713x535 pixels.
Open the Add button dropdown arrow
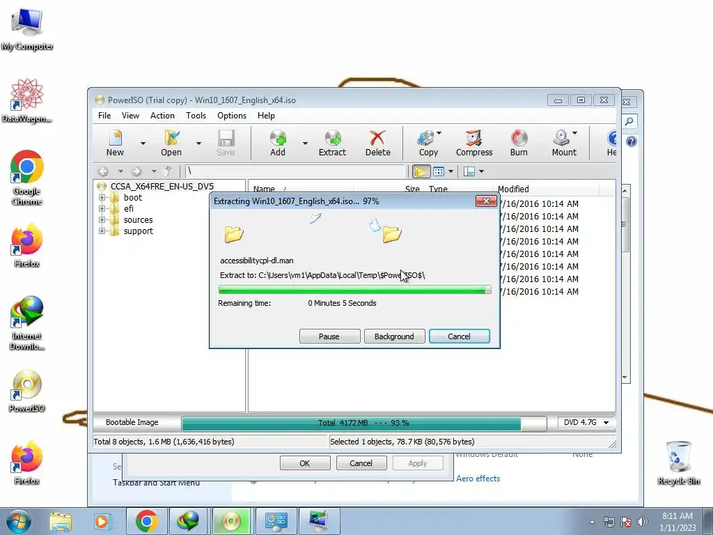point(305,143)
